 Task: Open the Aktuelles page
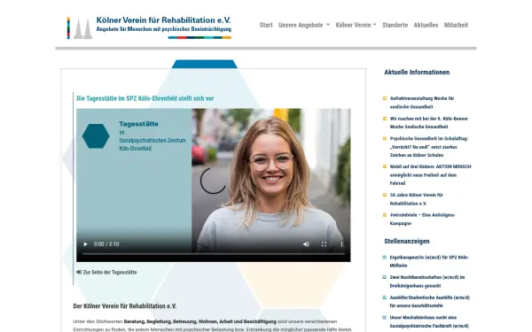click(x=426, y=25)
